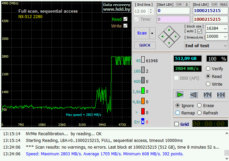The height and width of the screenshot is (161, 229).
Task: Click the End LBA MAX button
Action: click(x=224, y=4)
